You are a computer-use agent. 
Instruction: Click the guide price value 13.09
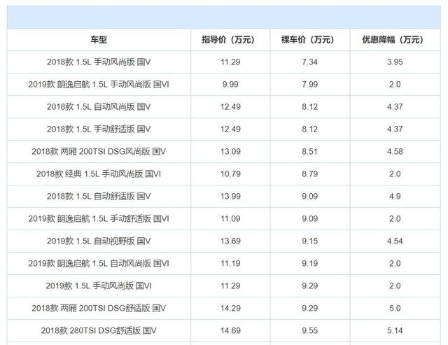pos(230,152)
